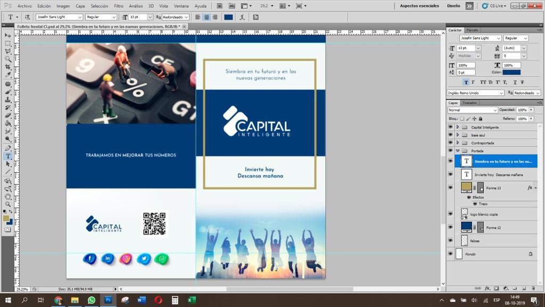Select the Hand tool
The image size is (545, 307).
coord(7,197)
